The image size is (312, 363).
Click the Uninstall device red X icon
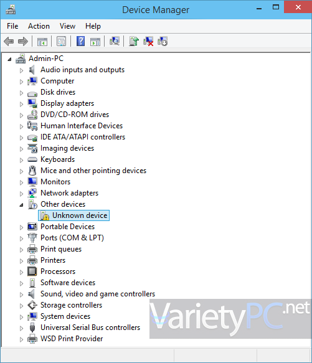pyautogui.click(x=148, y=42)
